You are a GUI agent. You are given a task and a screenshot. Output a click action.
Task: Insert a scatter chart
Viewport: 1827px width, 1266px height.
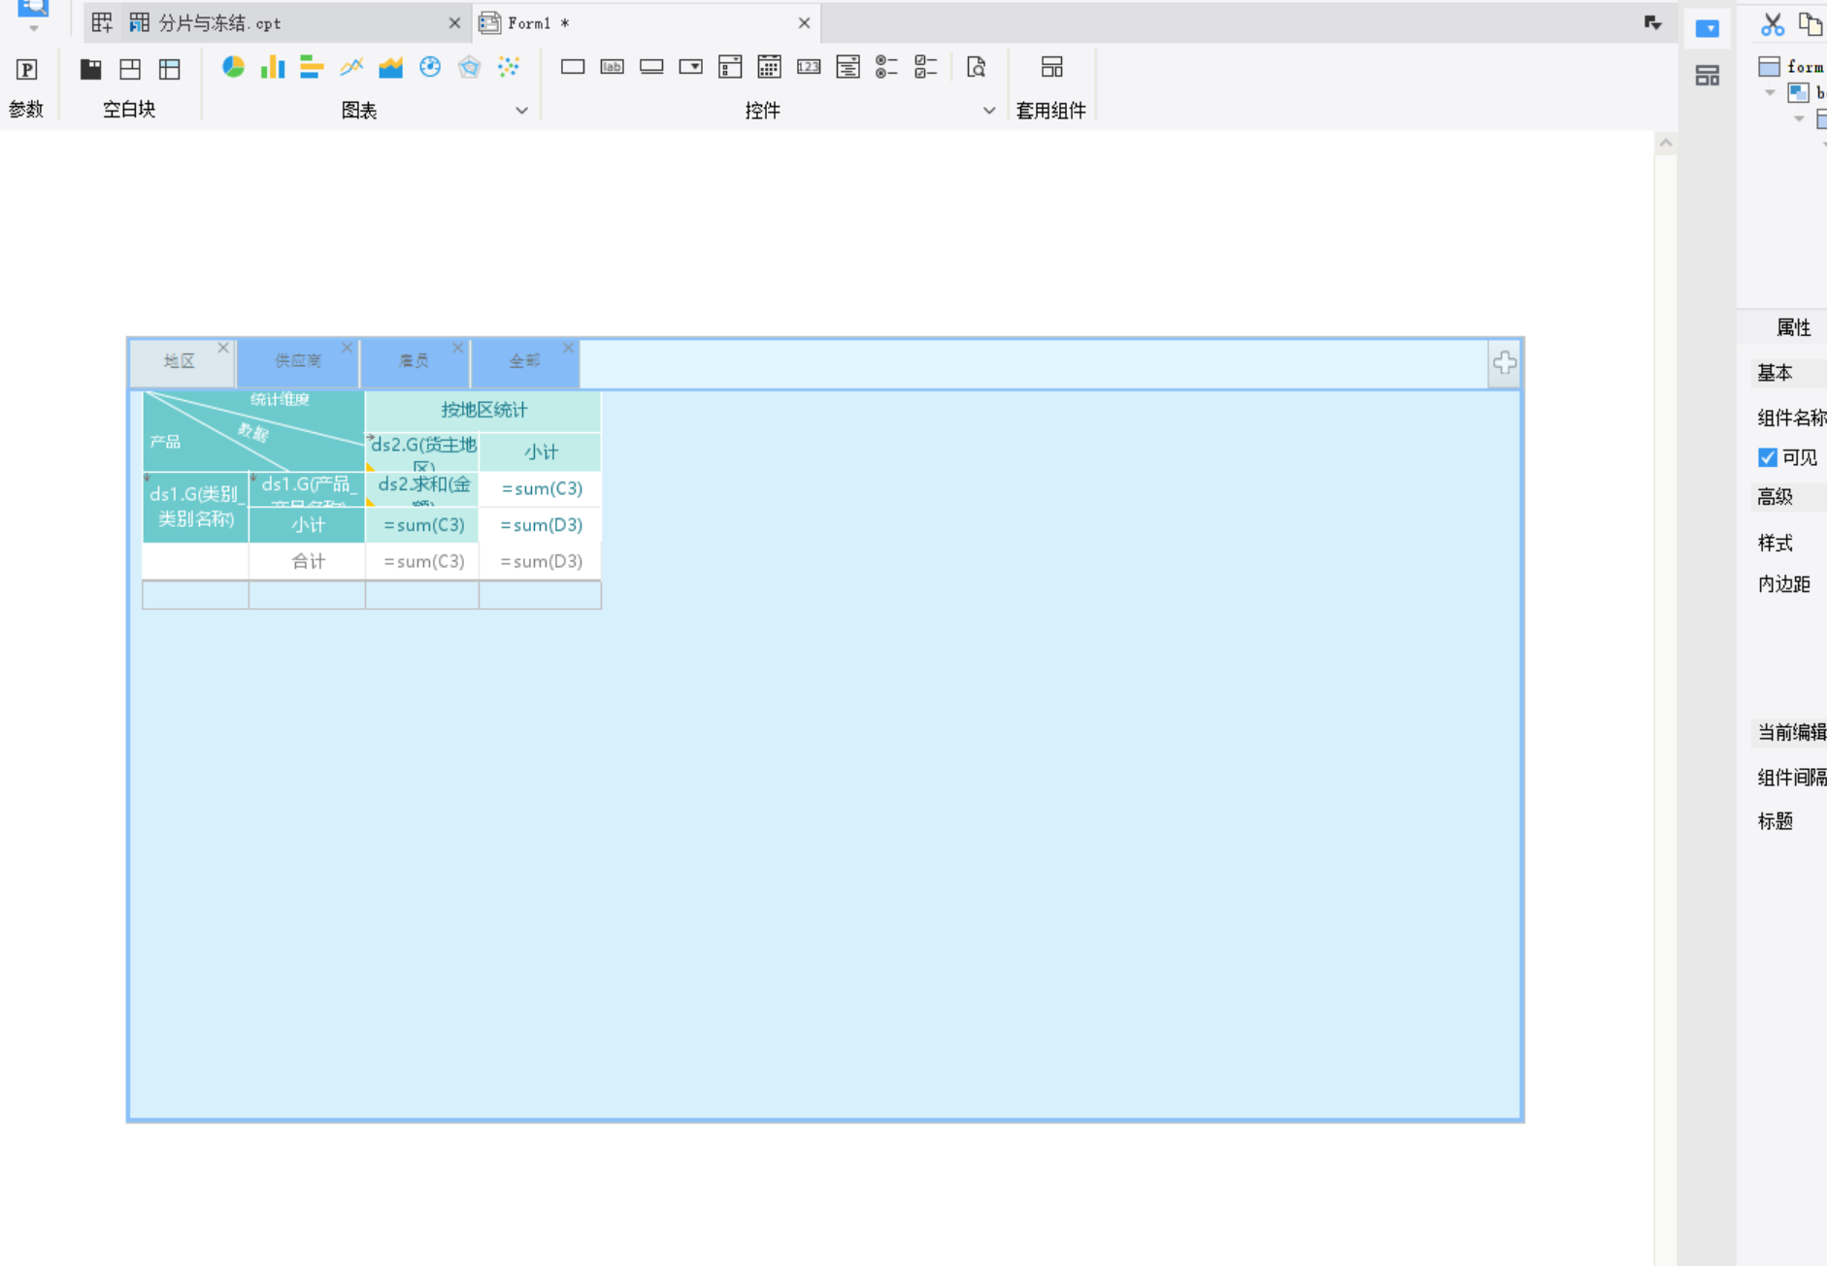pos(509,67)
